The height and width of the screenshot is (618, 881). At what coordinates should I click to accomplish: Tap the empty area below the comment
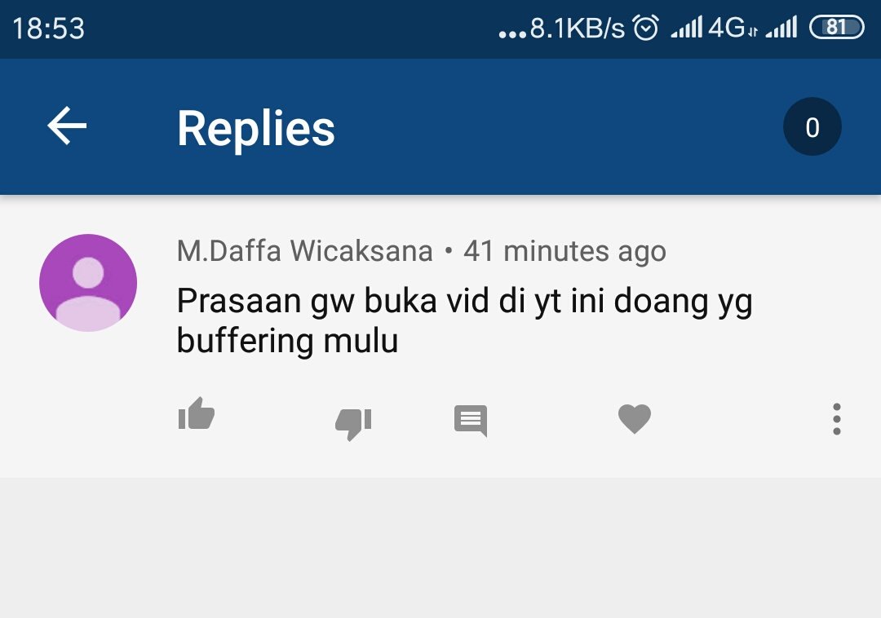[440, 547]
